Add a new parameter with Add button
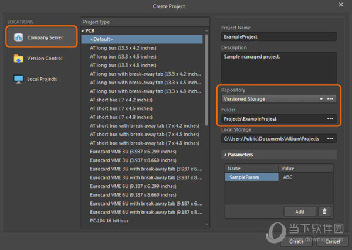 click(x=300, y=211)
